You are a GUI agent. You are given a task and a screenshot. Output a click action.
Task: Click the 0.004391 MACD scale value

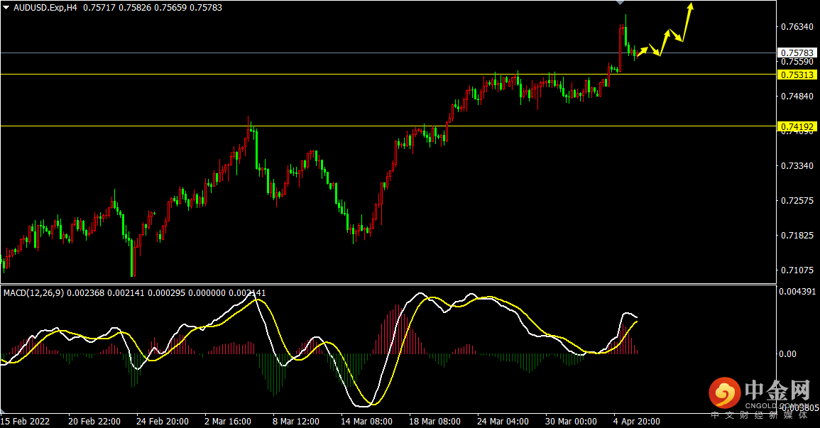(797, 292)
